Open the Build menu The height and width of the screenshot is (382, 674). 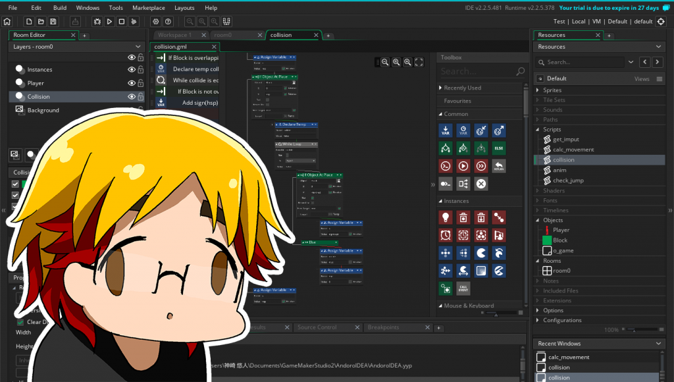coord(60,8)
